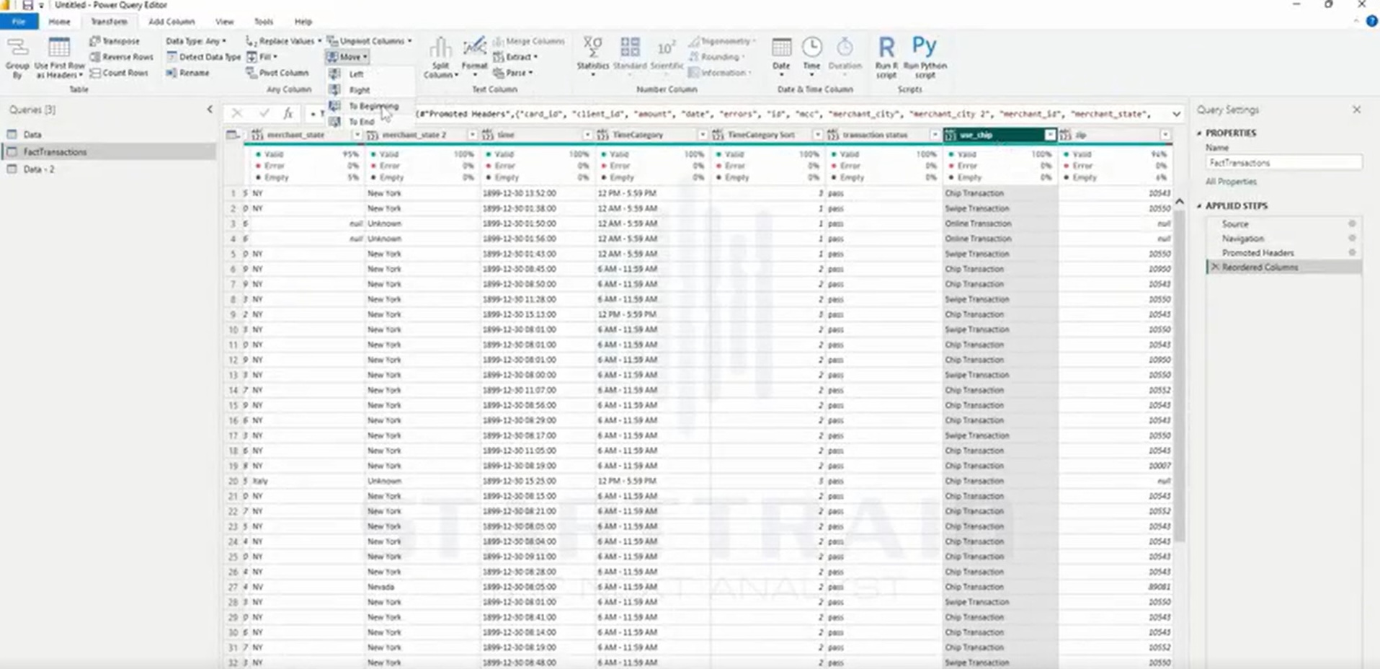The width and height of the screenshot is (1380, 669).
Task: Expand the formula bar
Action: pyautogui.click(x=1176, y=114)
